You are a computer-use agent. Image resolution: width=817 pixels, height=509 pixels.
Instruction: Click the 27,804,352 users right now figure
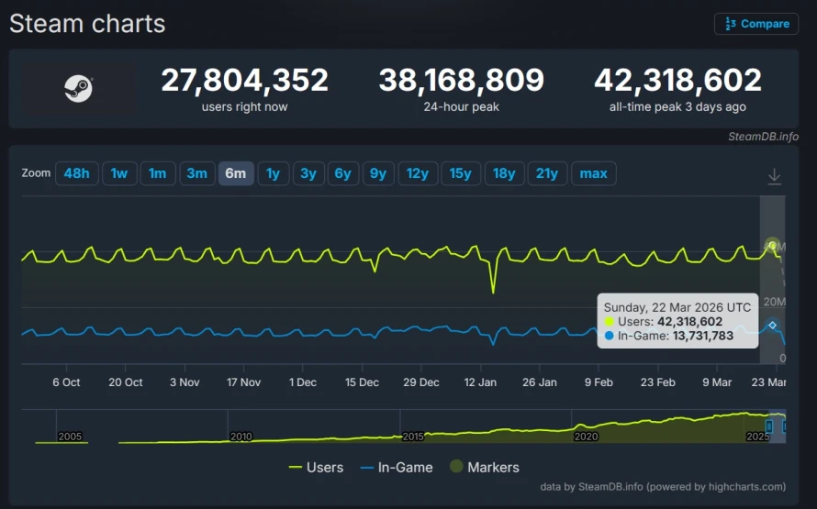pos(245,80)
